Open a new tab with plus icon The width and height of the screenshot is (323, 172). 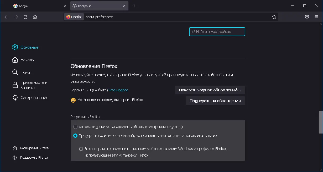tap(134, 6)
